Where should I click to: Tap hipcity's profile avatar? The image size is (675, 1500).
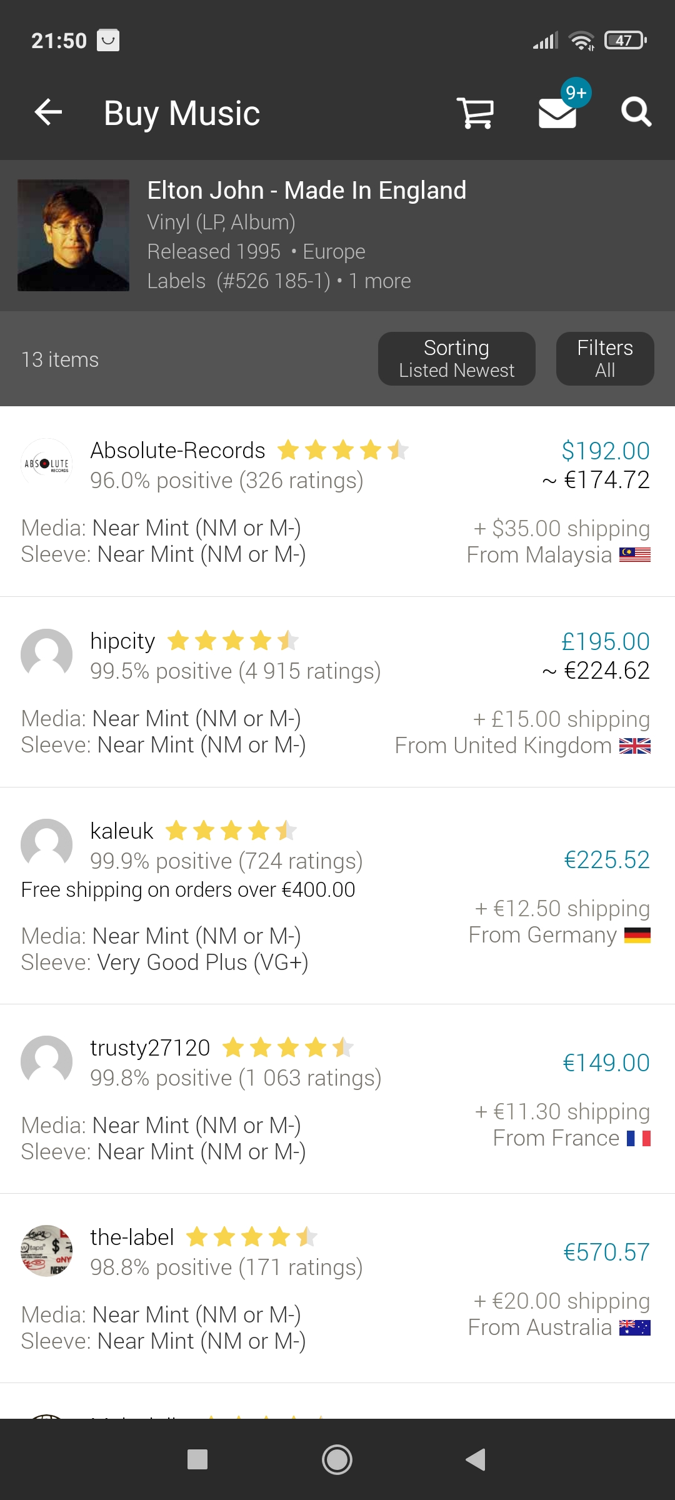[x=47, y=654]
